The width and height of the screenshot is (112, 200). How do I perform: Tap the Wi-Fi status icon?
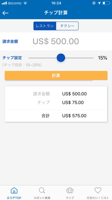[x=25, y=3]
